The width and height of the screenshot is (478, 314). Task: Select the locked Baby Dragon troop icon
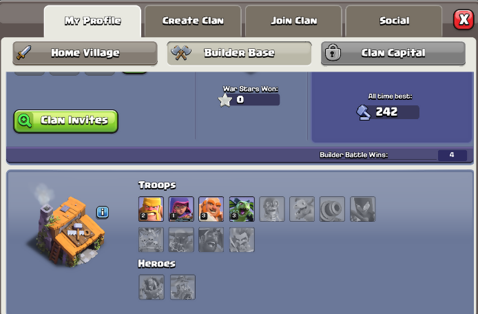tap(302, 209)
